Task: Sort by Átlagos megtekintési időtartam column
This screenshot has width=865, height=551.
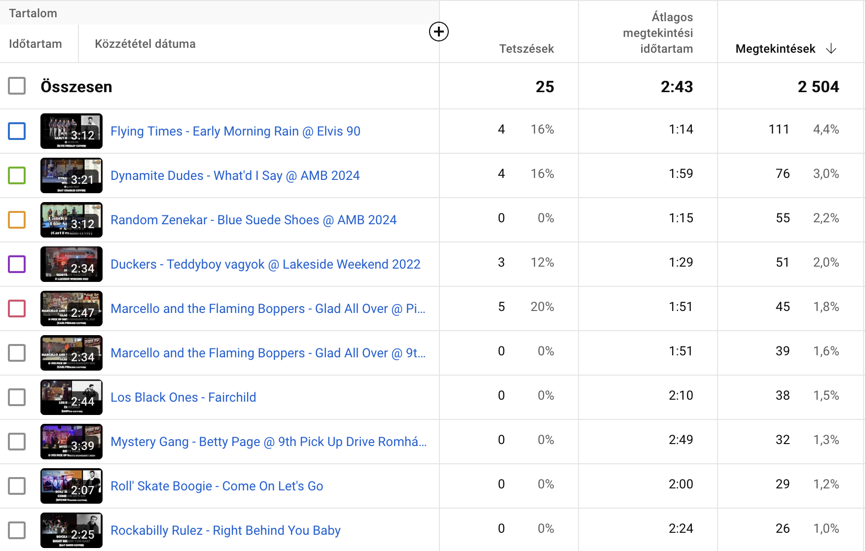Action: point(658,33)
